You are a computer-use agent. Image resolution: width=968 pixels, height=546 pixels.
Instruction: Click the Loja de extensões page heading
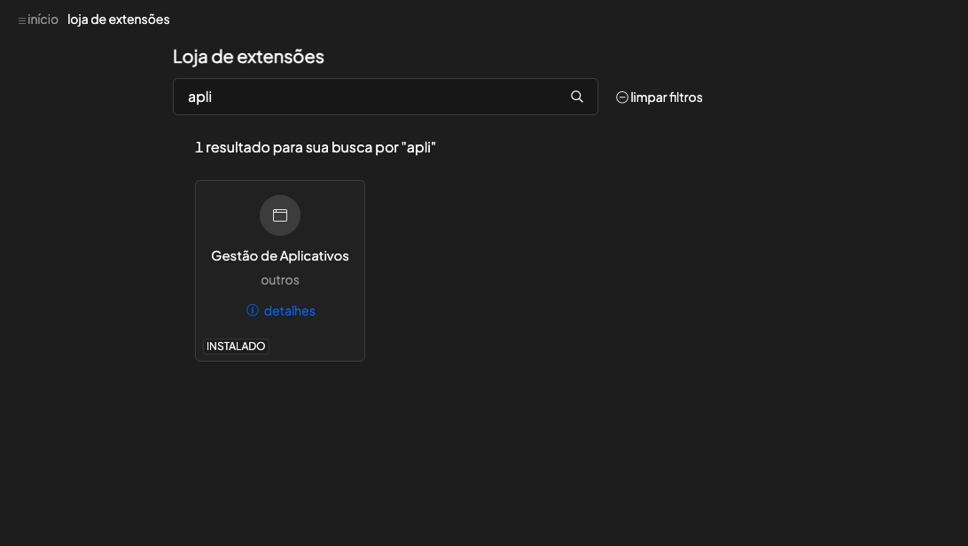point(248,57)
